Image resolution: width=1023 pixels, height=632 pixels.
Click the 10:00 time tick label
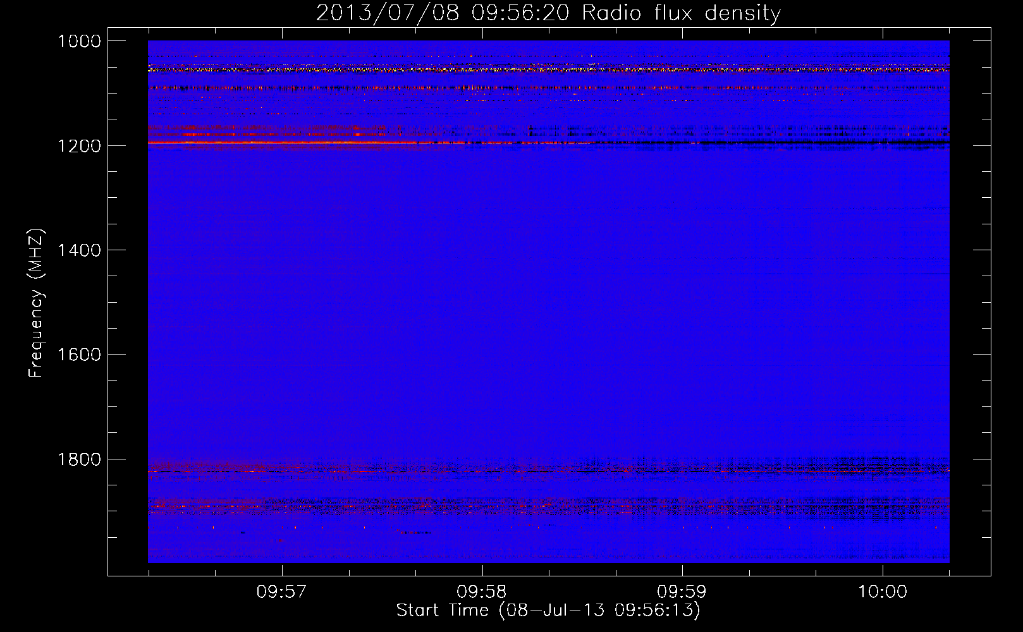883,592
